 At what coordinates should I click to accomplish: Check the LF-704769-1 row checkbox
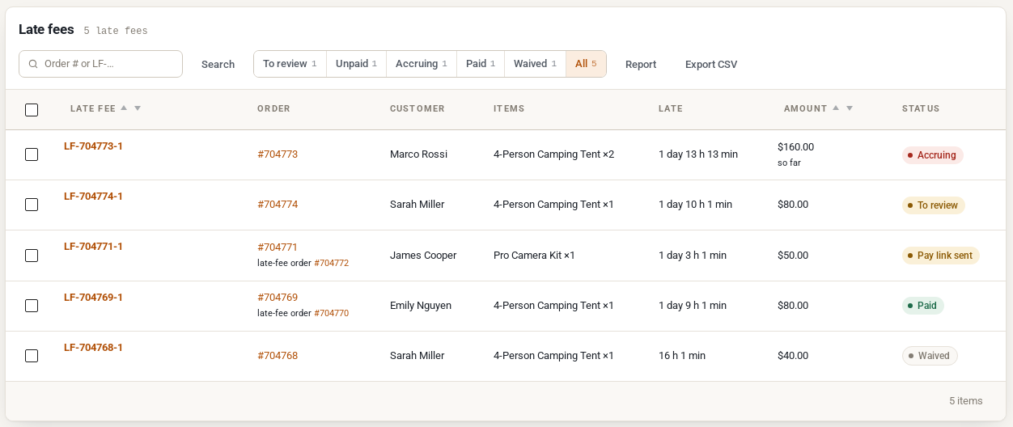32,306
